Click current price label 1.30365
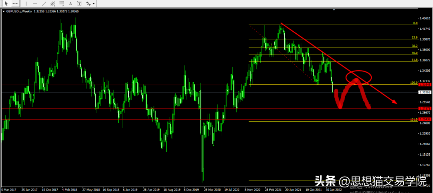The width and height of the screenshot is (433, 193). click(425, 92)
